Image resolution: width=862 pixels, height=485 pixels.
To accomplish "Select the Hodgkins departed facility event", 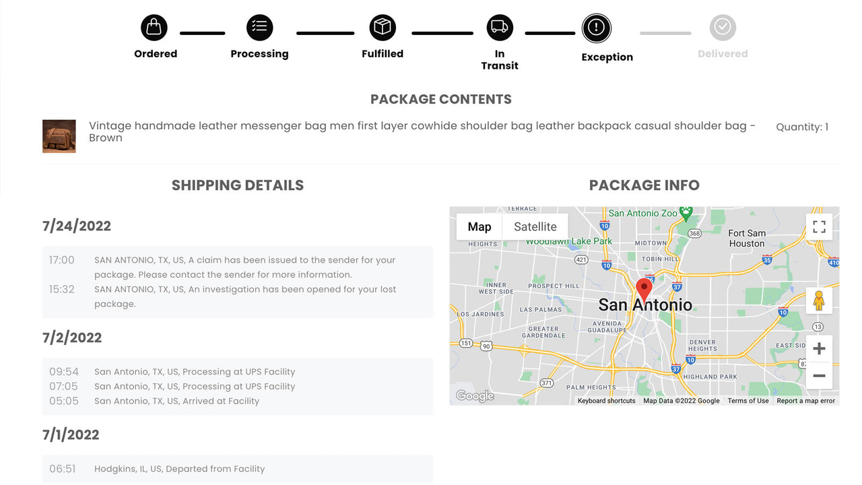I will click(x=179, y=468).
